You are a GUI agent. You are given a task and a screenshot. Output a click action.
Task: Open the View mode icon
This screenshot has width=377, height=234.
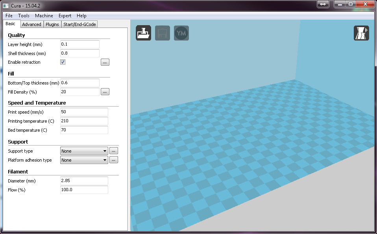coord(361,33)
